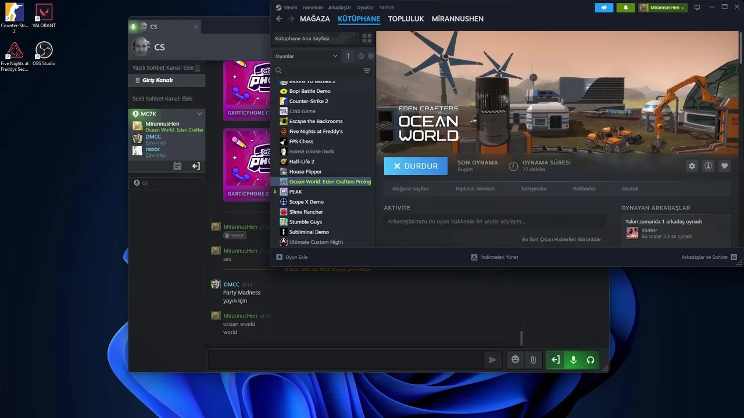Open game info icon beside gear
This screenshot has height=418, width=744.
coord(708,166)
